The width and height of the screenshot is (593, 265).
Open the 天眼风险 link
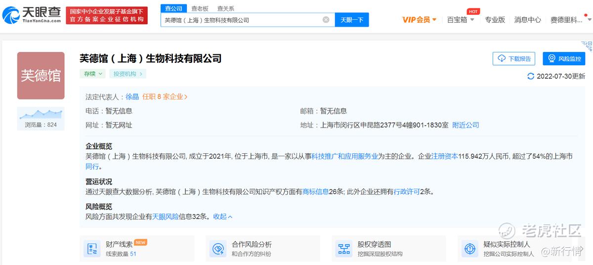[x=165, y=217]
